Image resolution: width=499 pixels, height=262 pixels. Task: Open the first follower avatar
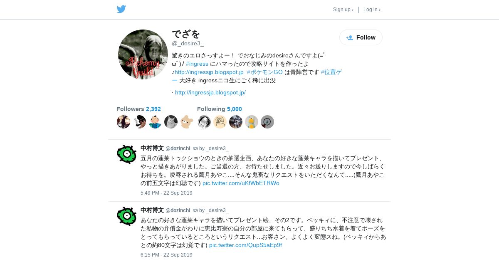click(x=124, y=122)
